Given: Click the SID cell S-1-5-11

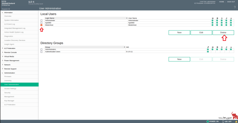Looking at the screenshot, I should [x=129, y=52].
